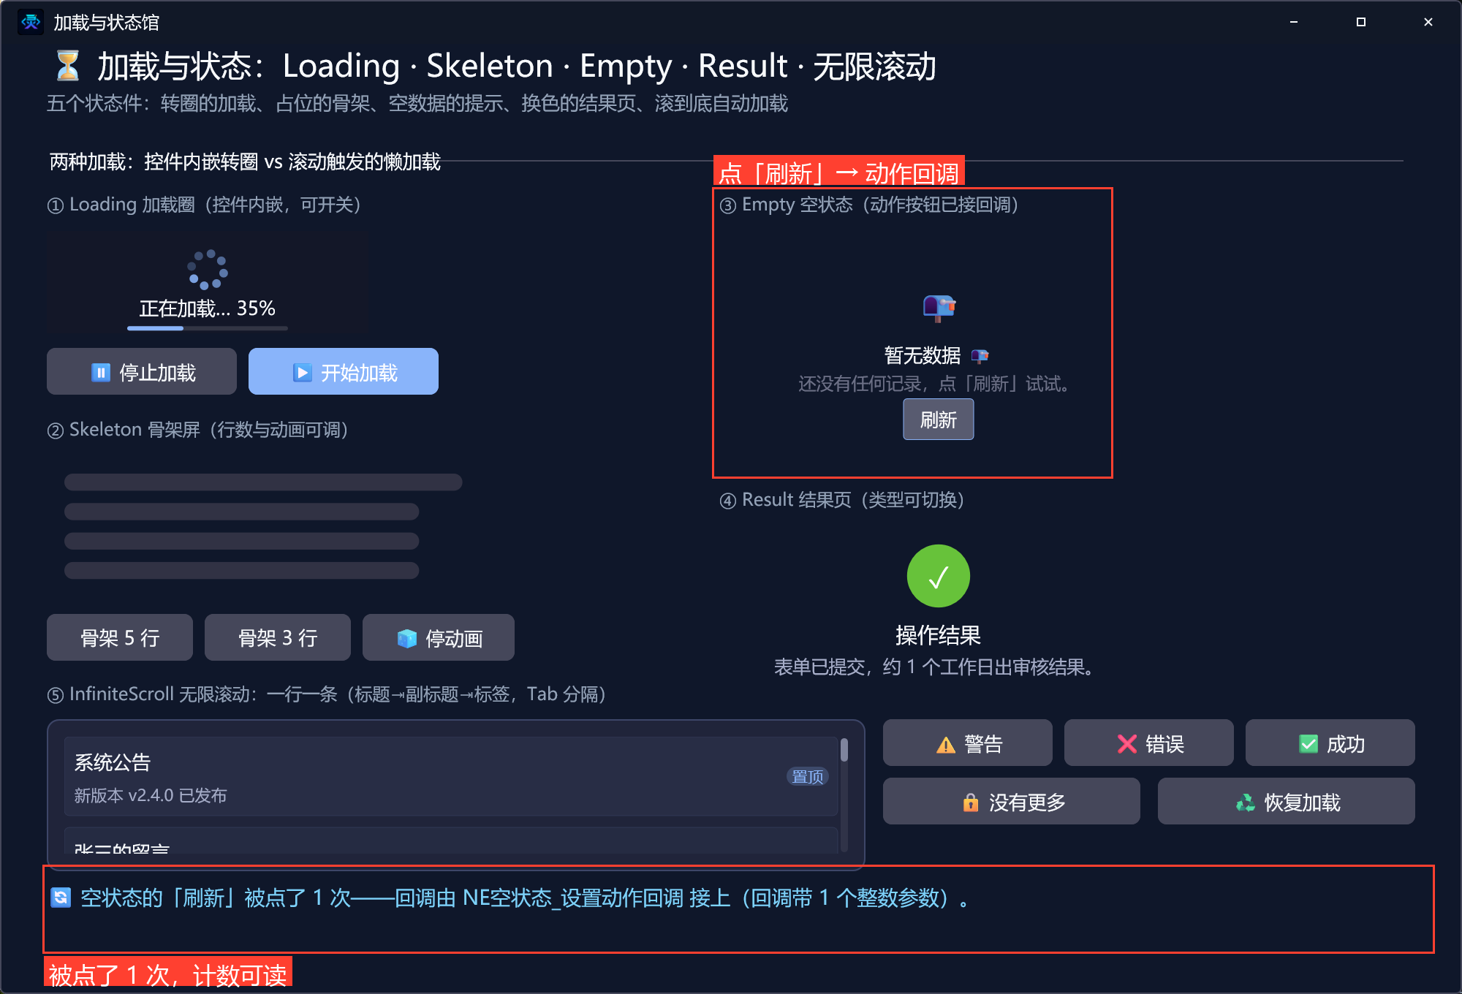Image resolution: width=1462 pixels, height=994 pixels.
Task: Set the skeleton to 骨架 5 行
Action: (120, 638)
